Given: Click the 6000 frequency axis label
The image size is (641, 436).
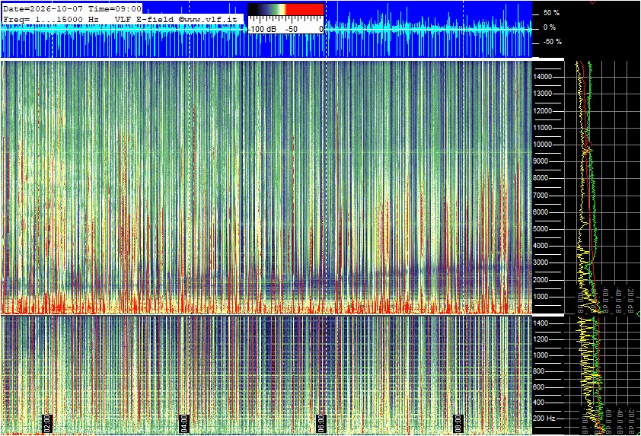Looking at the screenshot, I should click(541, 212).
